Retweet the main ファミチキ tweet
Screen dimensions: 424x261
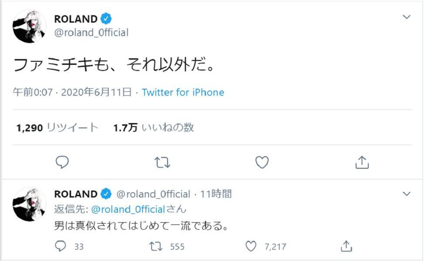(162, 163)
